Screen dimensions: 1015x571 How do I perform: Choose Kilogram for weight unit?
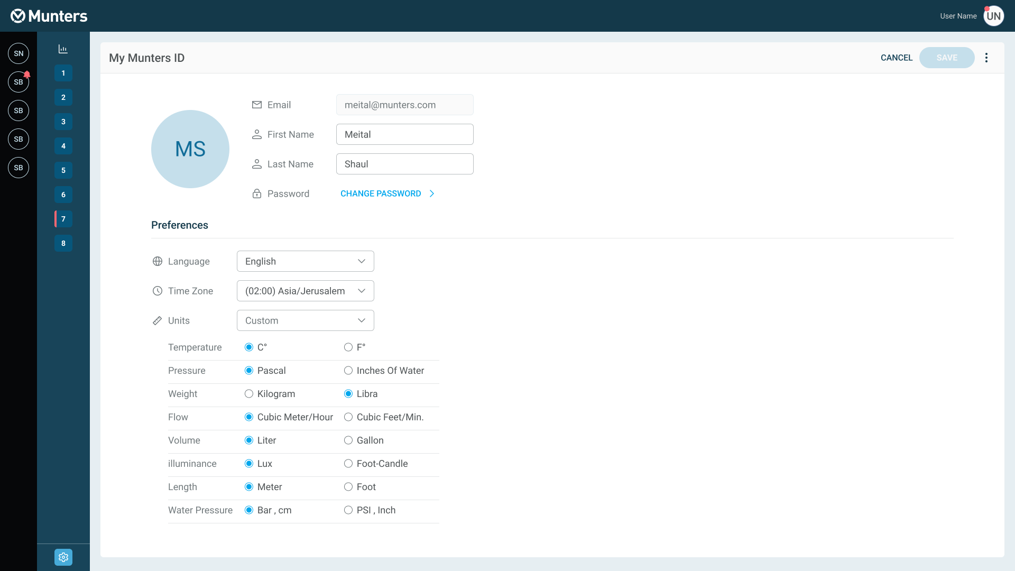249,394
